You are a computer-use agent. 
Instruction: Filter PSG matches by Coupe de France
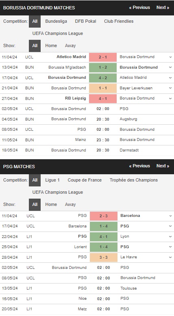coord(85,180)
